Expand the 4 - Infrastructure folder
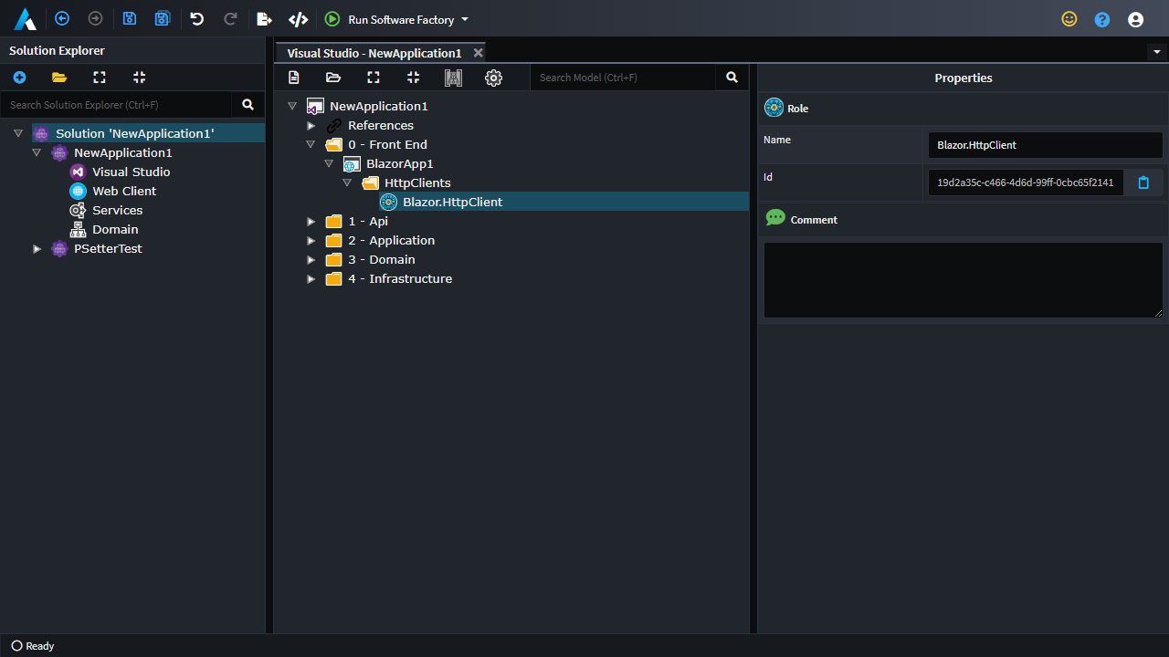Image resolution: width=1169 pixels, height=657 pixels. point(311,278)
